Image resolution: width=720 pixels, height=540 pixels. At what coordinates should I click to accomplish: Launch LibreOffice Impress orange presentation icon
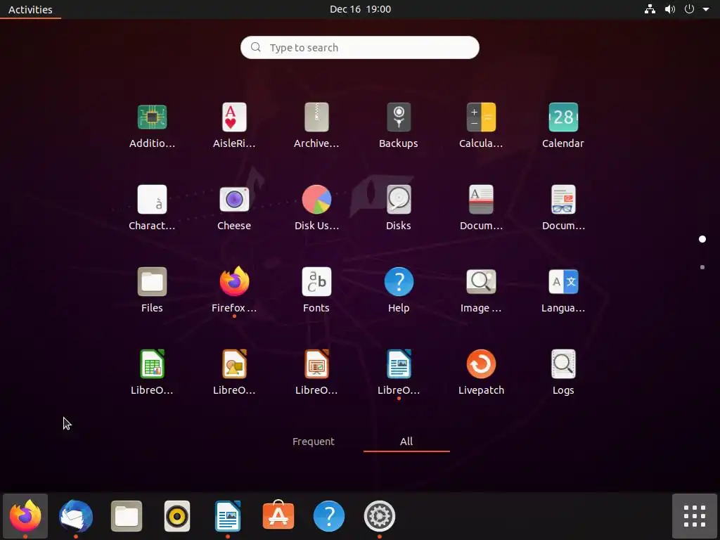coord(316,364)
